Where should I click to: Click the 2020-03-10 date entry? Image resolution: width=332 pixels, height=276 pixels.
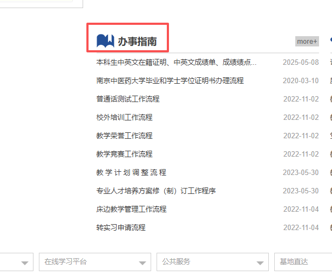tap(301, 80)
